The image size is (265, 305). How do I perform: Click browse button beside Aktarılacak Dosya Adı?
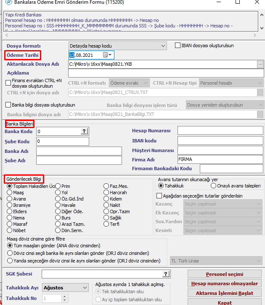pyautogui.click(x=260, y=64)
